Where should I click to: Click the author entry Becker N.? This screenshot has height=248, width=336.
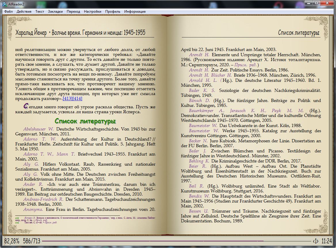pos(198,141)
